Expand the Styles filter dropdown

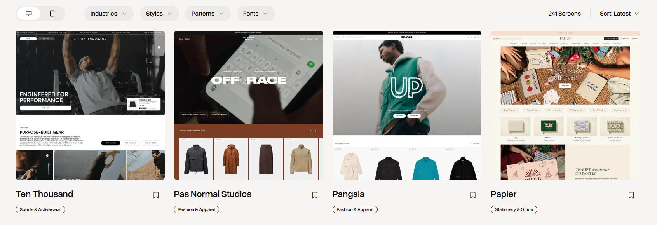(159, 14)
